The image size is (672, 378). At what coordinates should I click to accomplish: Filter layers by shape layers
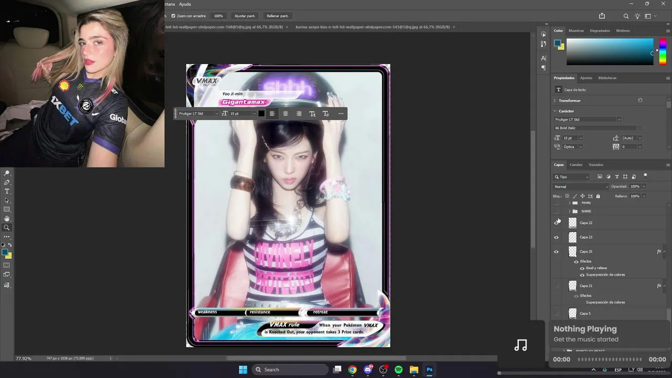pos(625,177)
